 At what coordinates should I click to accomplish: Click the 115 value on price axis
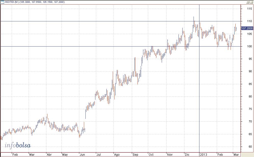249,9
